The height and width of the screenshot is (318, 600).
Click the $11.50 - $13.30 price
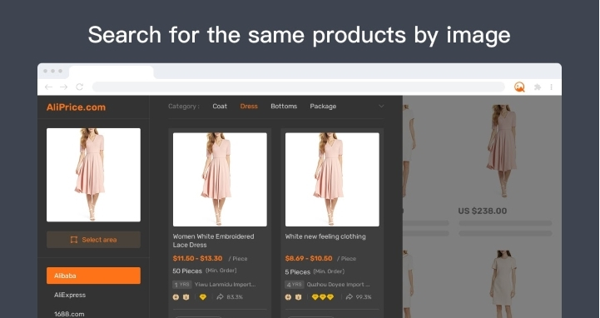(x=197, y=258)
